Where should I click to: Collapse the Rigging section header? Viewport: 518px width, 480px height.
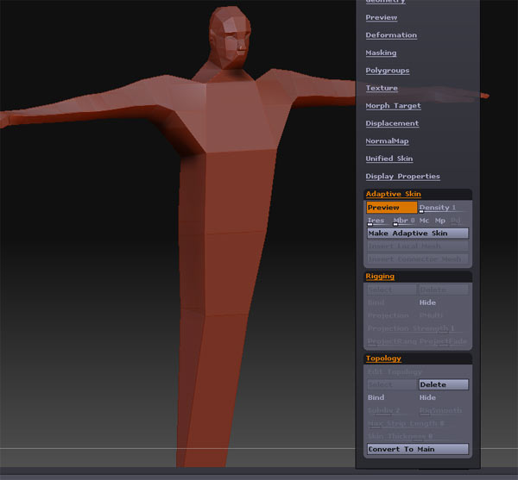point(380,277)
